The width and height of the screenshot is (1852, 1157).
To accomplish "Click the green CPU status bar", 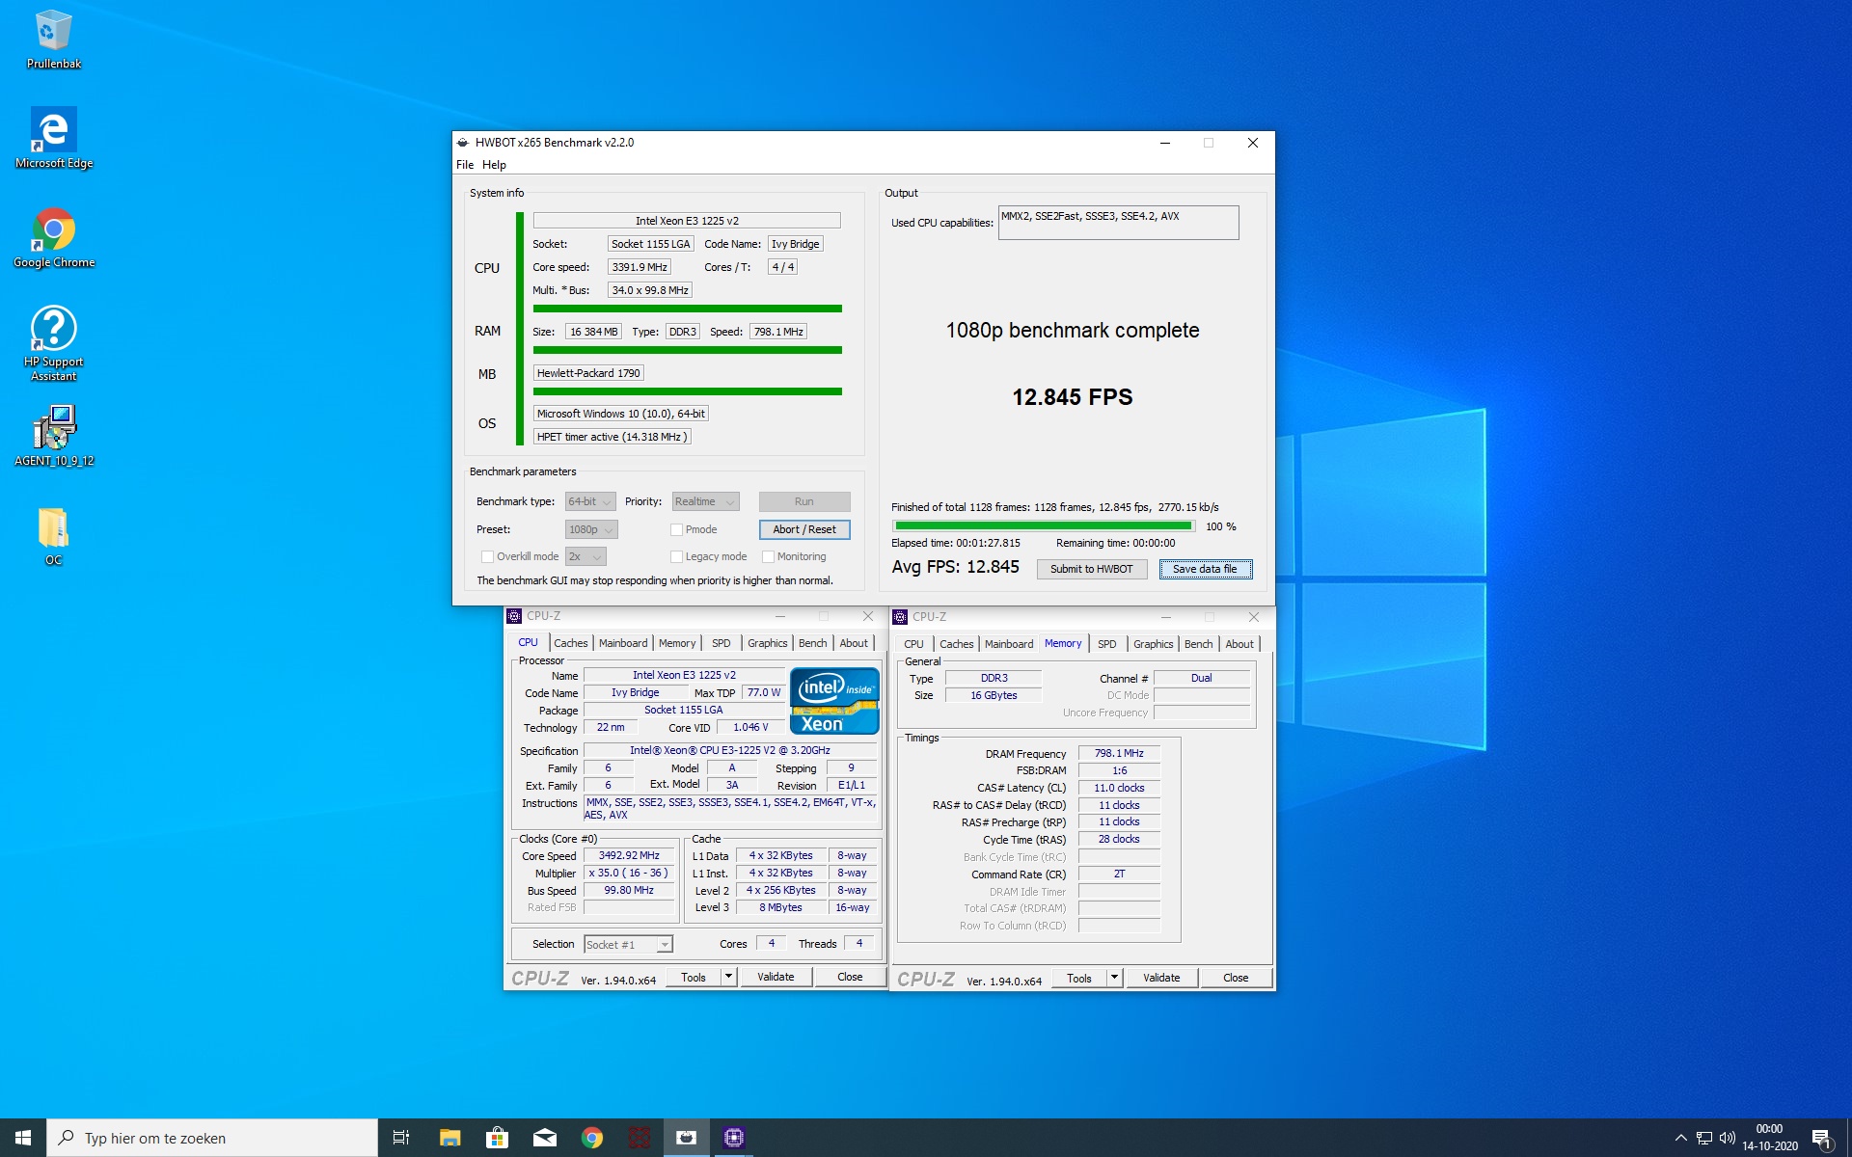I will point(688,309).
